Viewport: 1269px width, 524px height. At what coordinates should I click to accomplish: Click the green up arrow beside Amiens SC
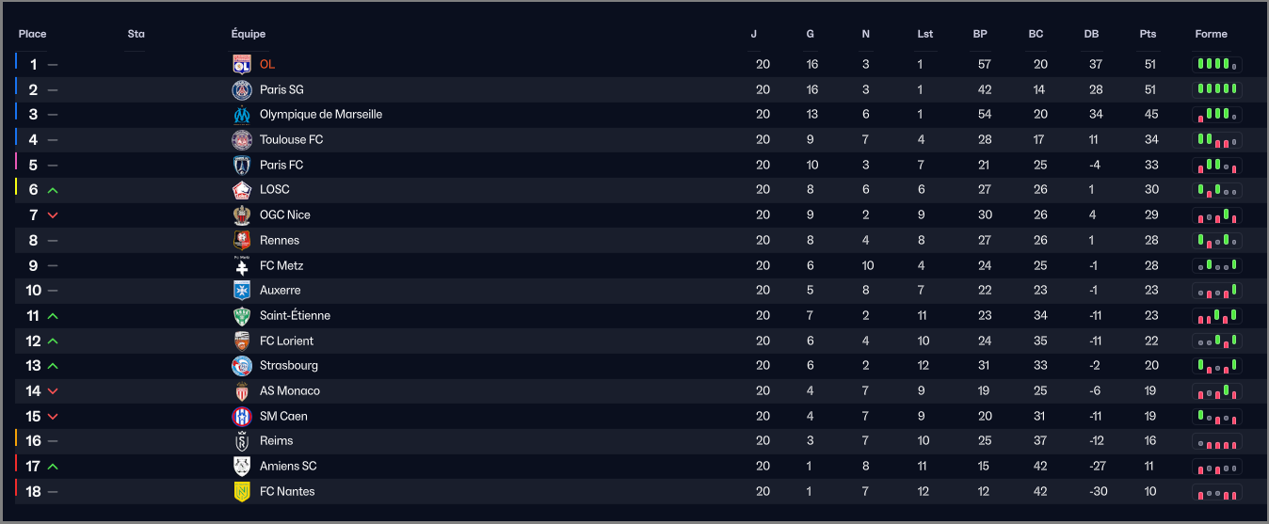coord(53,467)
